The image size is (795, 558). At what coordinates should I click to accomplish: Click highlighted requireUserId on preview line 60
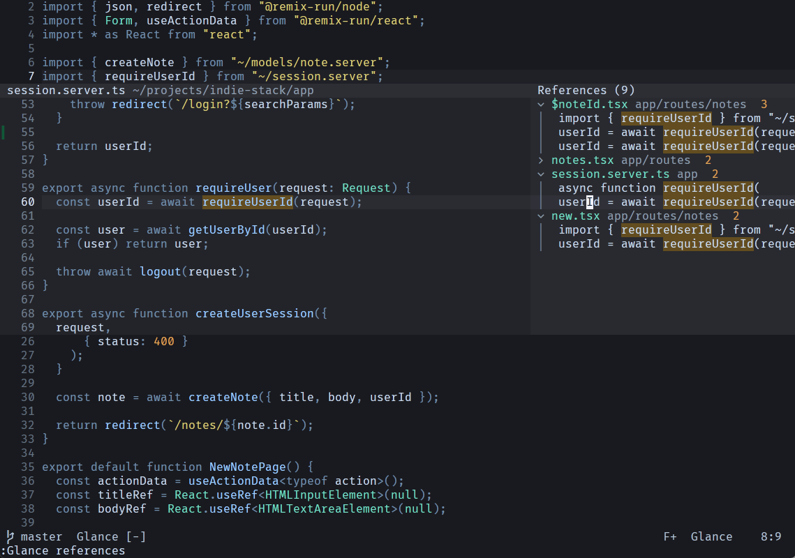coord(247,202)
